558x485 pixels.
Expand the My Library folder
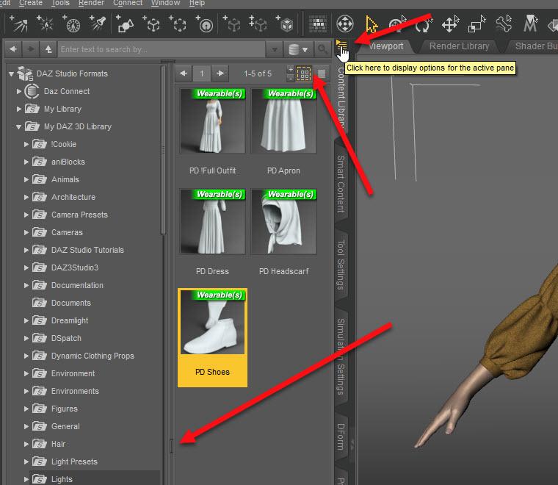coord(19,109)
